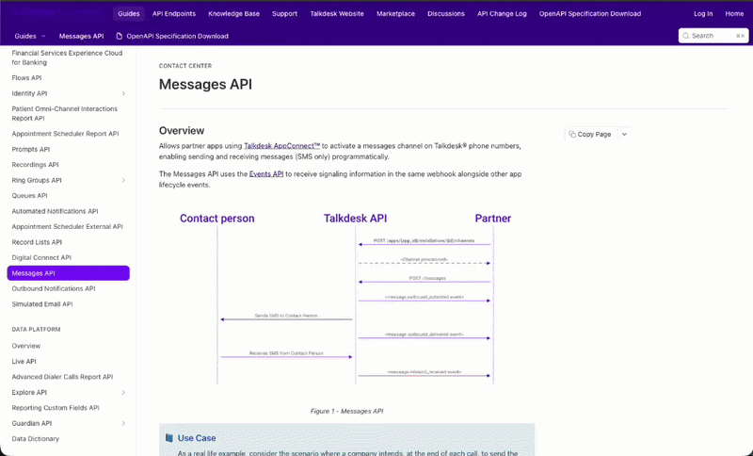Select Recordings API in the sidebar
This screenshot has width=753, height=456.
pos(35,164)
